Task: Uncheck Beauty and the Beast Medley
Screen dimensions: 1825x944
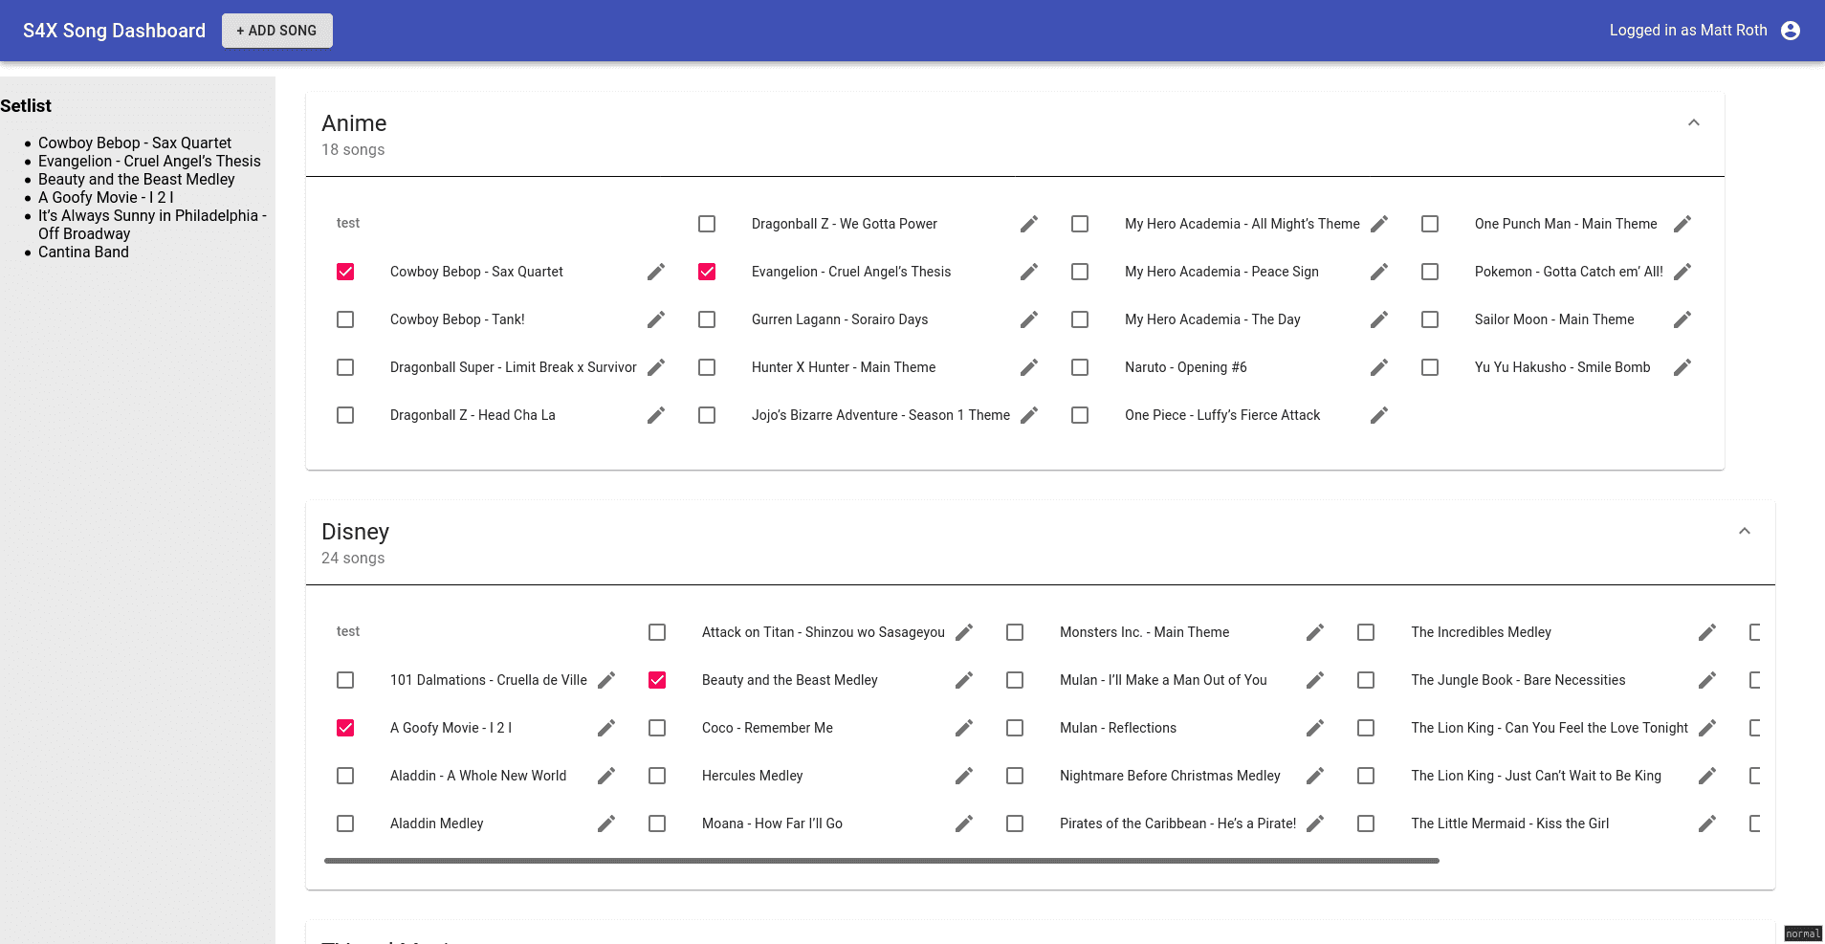Action: [657, 680]
